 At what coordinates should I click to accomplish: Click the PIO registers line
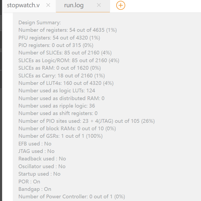(56, 45)
